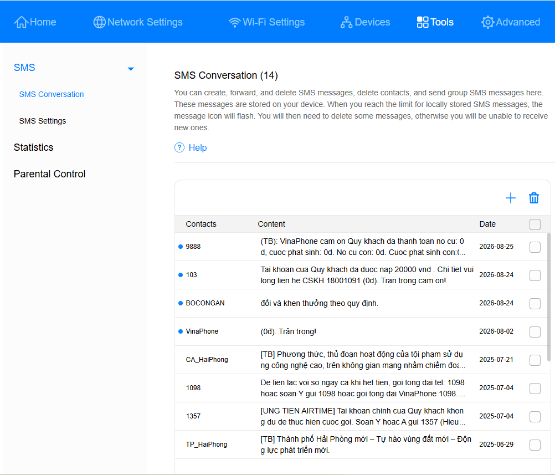
Task: Click the Help question mark icon
Action: pyautogui.click(x=179, y=147)
